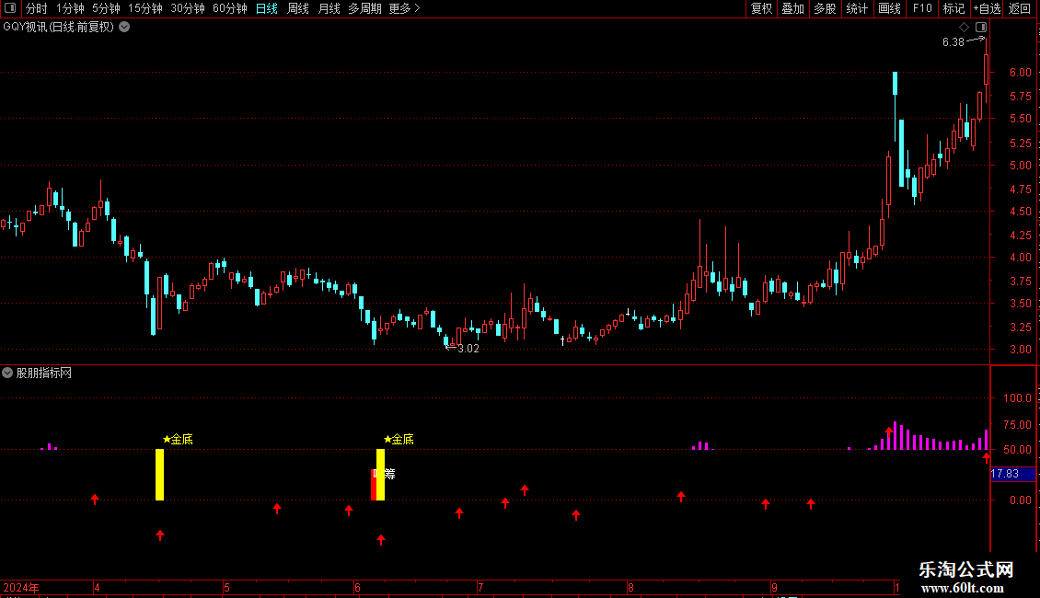This screenshot has height=598, width=1040.
Task: Open the 画线 drawing tools
Action: coord(889,8)
